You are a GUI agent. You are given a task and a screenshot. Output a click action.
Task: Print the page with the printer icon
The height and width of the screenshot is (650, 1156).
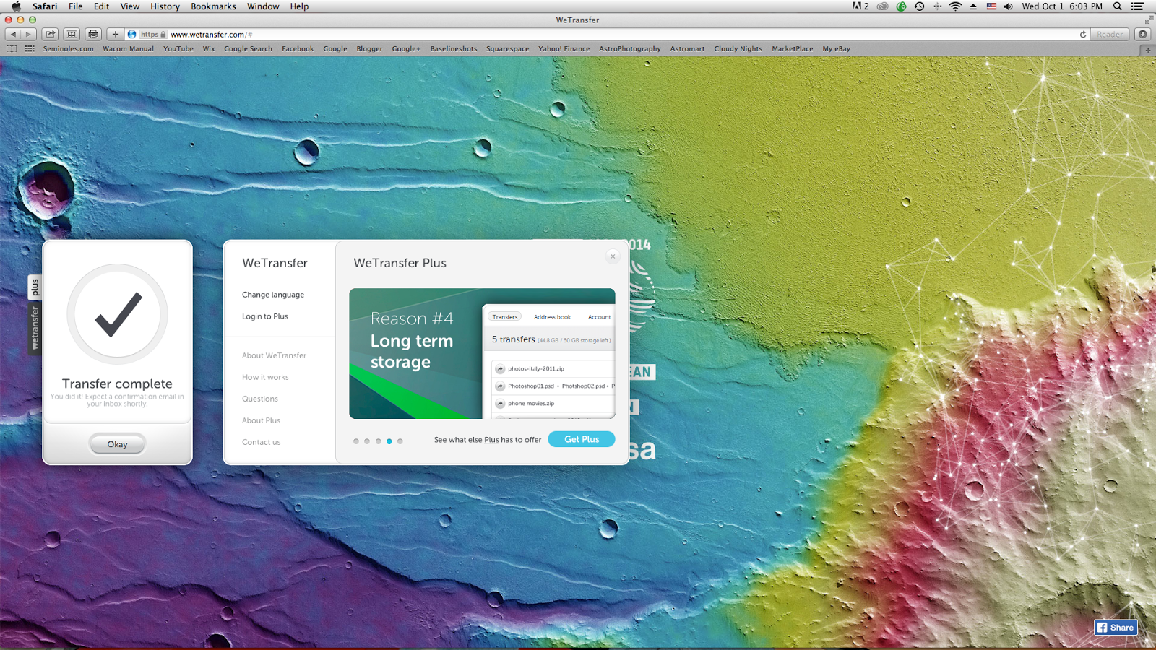[x=93, y=34]
